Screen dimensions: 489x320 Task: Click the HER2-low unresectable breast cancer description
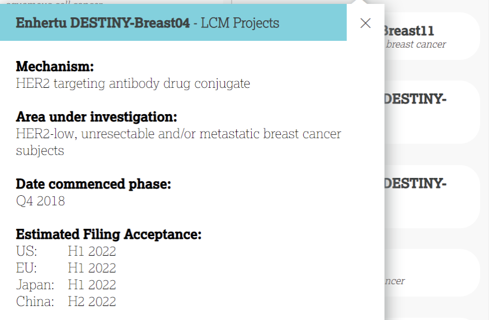[x=178, y=134]
